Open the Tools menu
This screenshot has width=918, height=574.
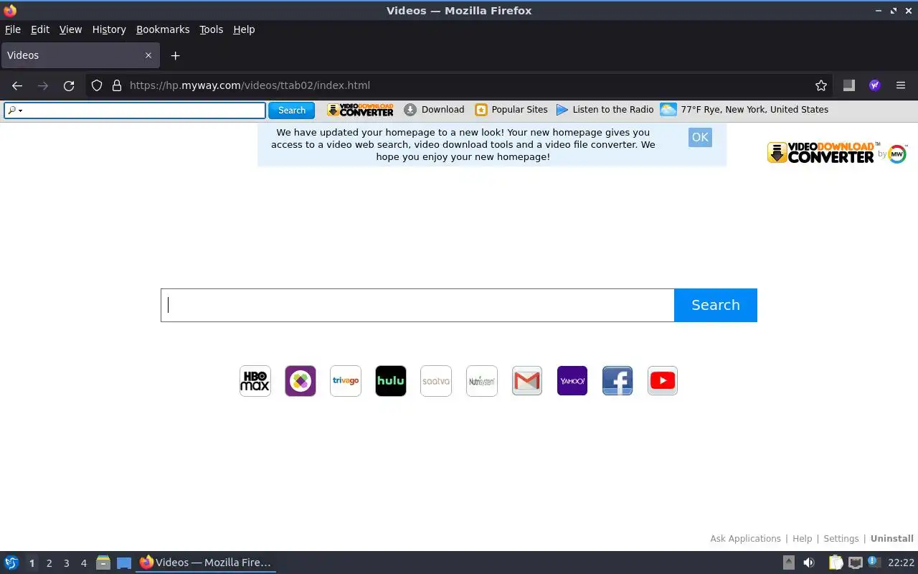(212, 29)
